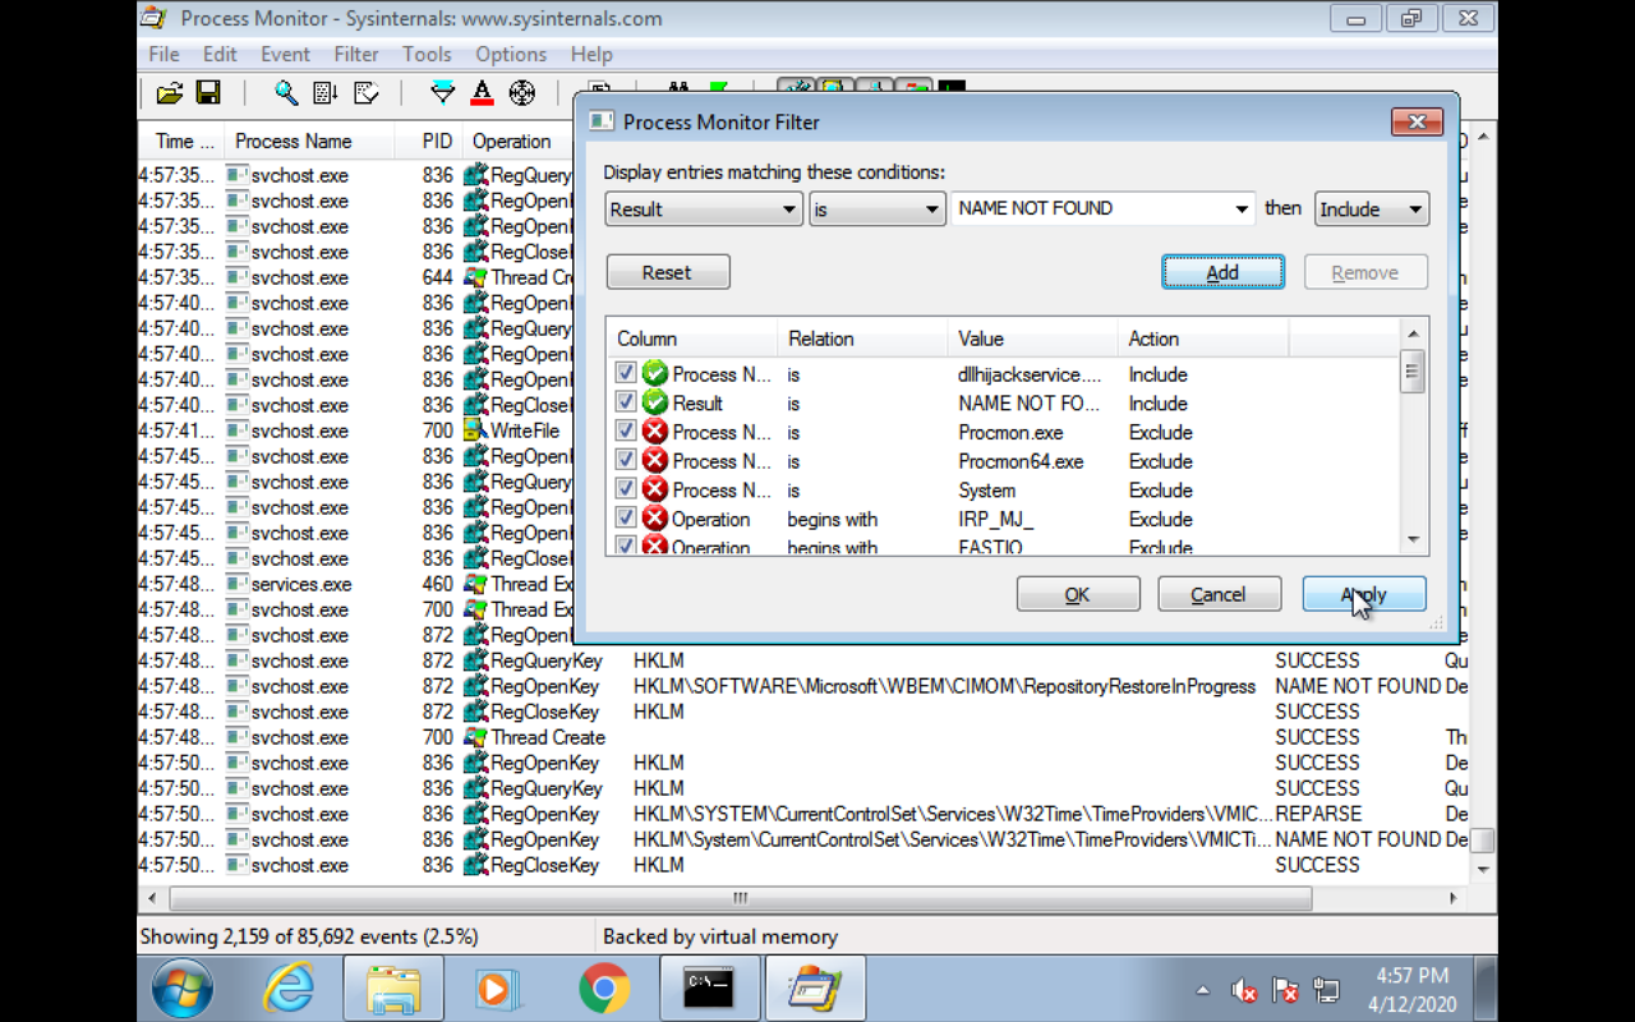Click the Clear display toolbar icon
1635x1022 pixels.
pos(366,93)
